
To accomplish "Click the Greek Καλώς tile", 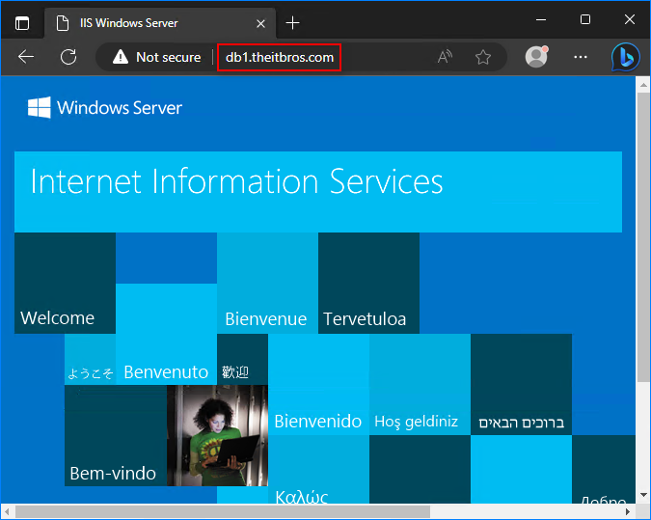I will point(318,469).
